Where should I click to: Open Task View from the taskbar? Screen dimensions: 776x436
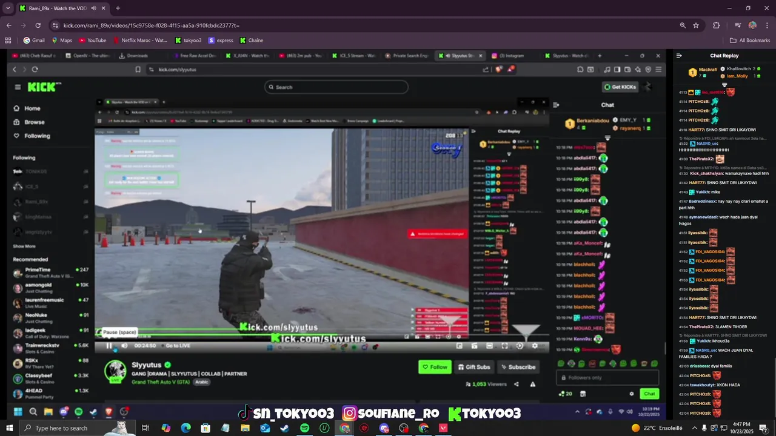point(145,428)
